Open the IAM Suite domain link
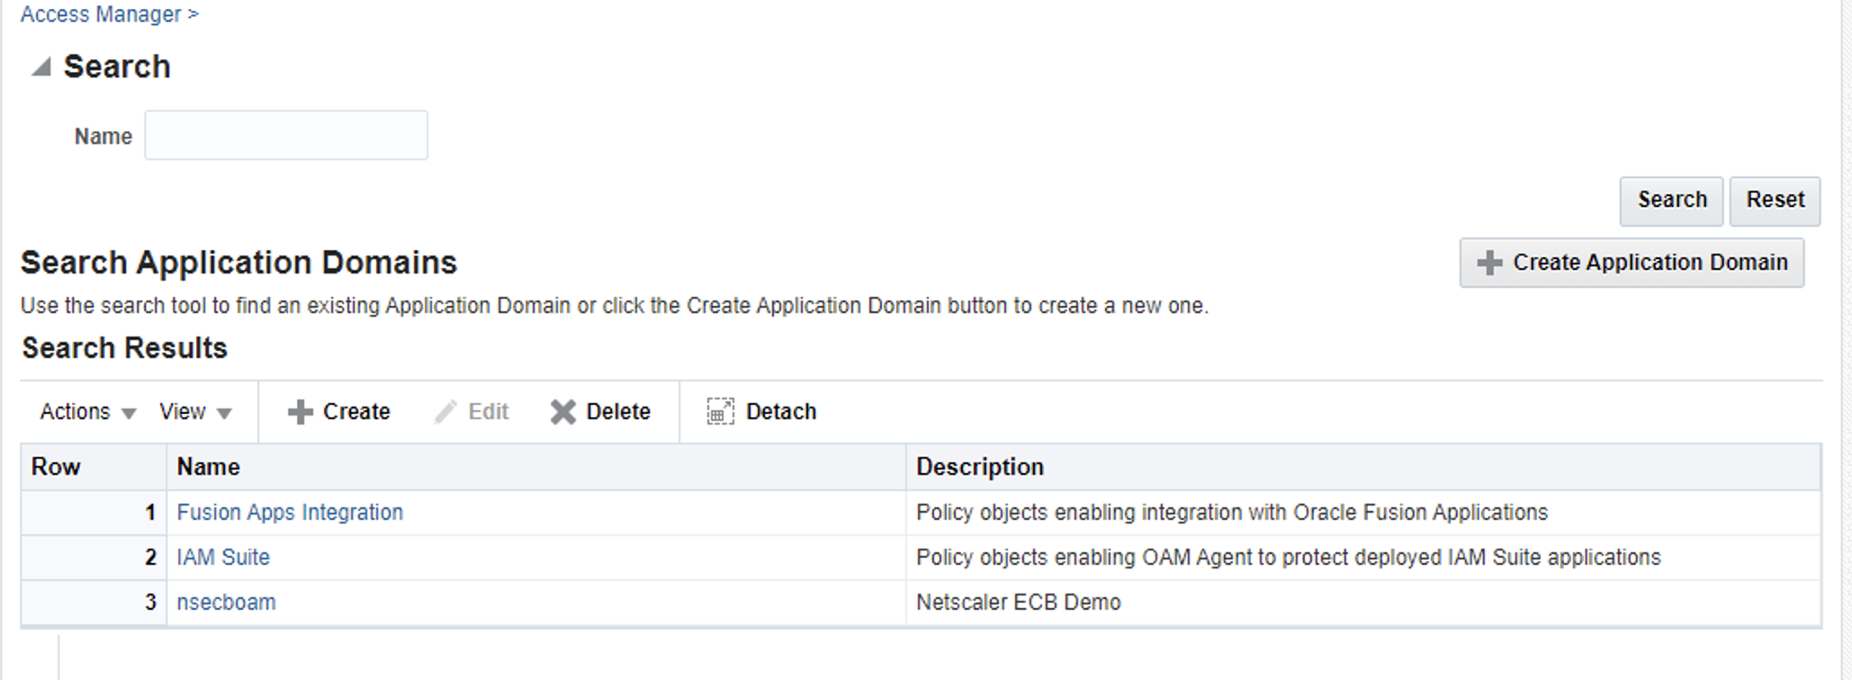This screenshot has width=1852, height=680. pyautogui.click(x=223, y=558)
